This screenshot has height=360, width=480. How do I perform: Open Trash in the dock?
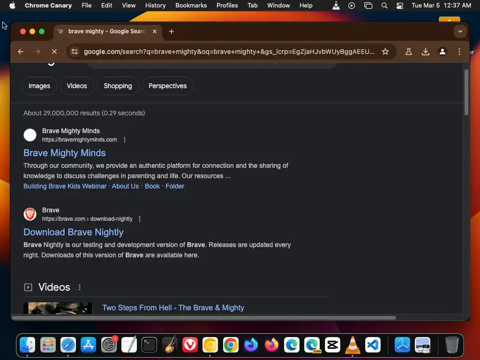[x=452, y=345]
